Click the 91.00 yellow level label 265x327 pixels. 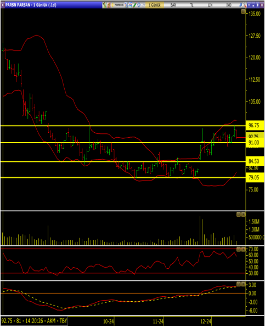coord(255,143)
